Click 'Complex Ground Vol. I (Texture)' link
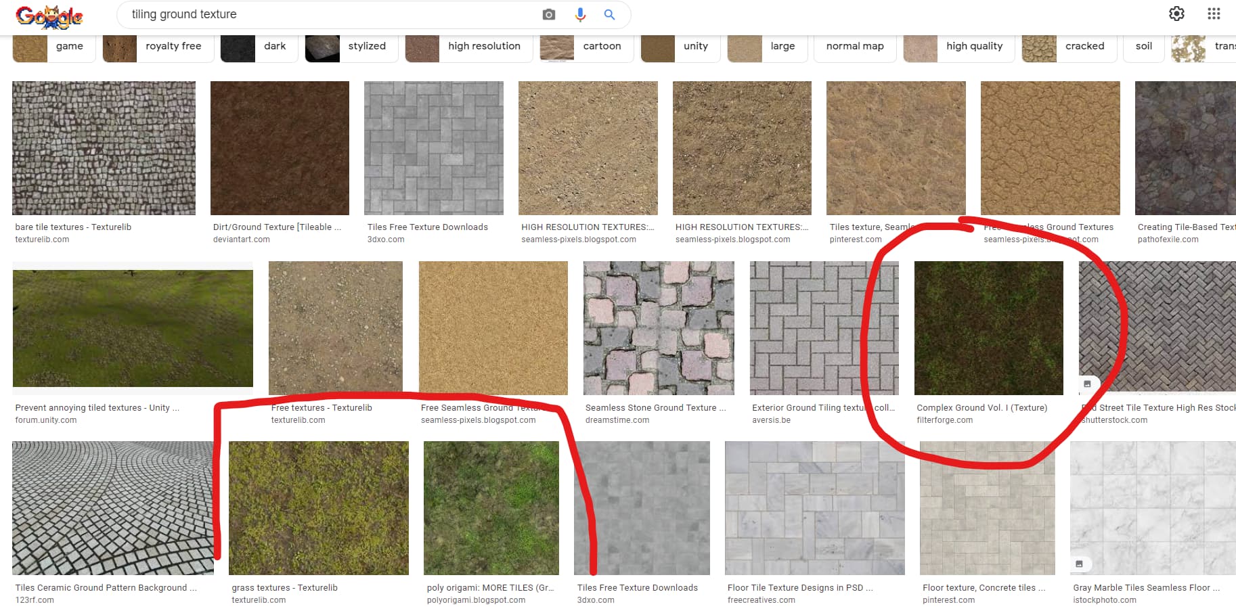1236x613 pixels. point(981,408)
